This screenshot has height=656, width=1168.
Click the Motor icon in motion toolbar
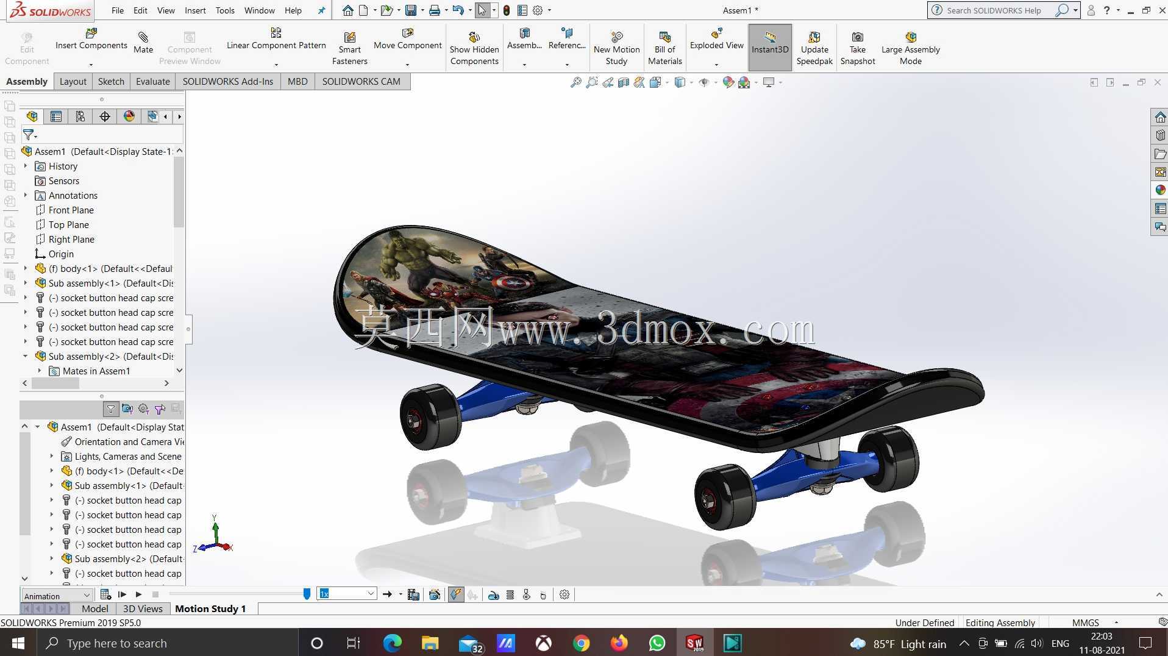[494, 594]
